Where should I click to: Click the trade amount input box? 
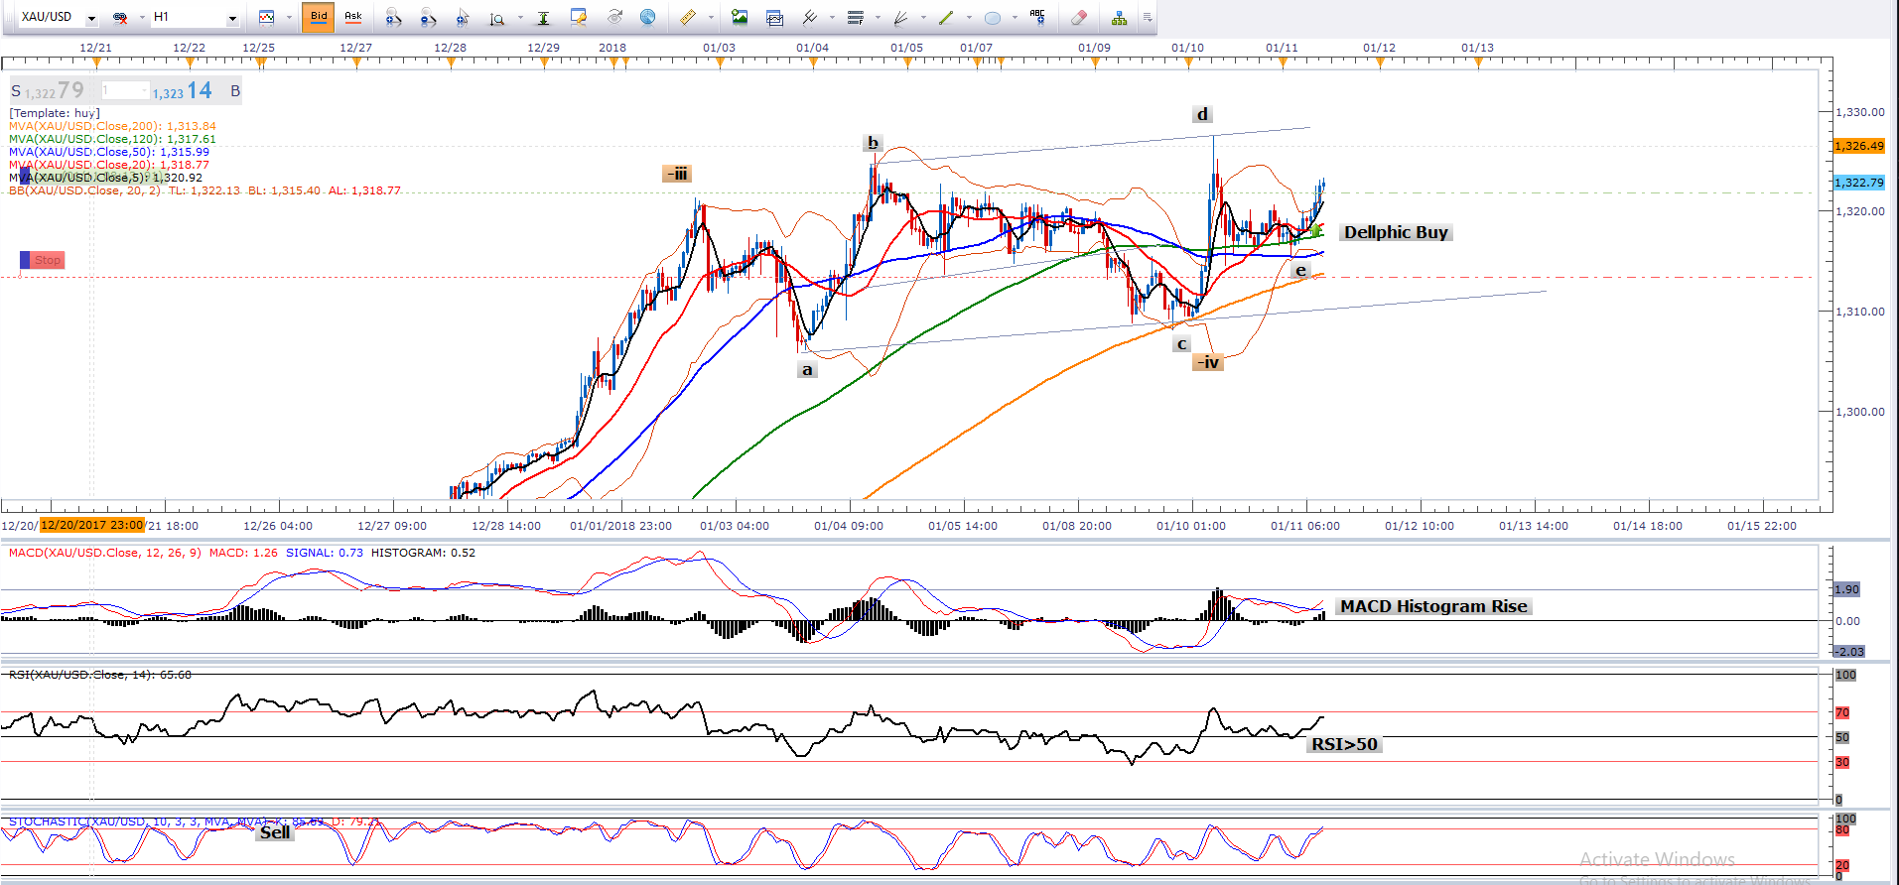(x=124, y=91)
